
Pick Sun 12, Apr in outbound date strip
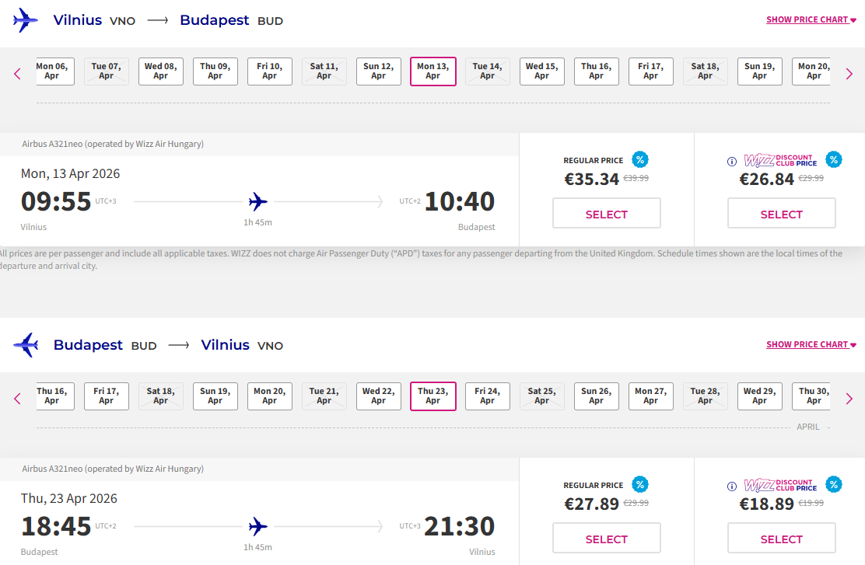(379, 71)
